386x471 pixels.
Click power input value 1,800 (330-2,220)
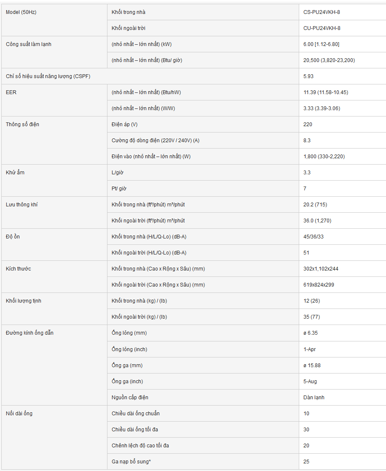point(324,157)
